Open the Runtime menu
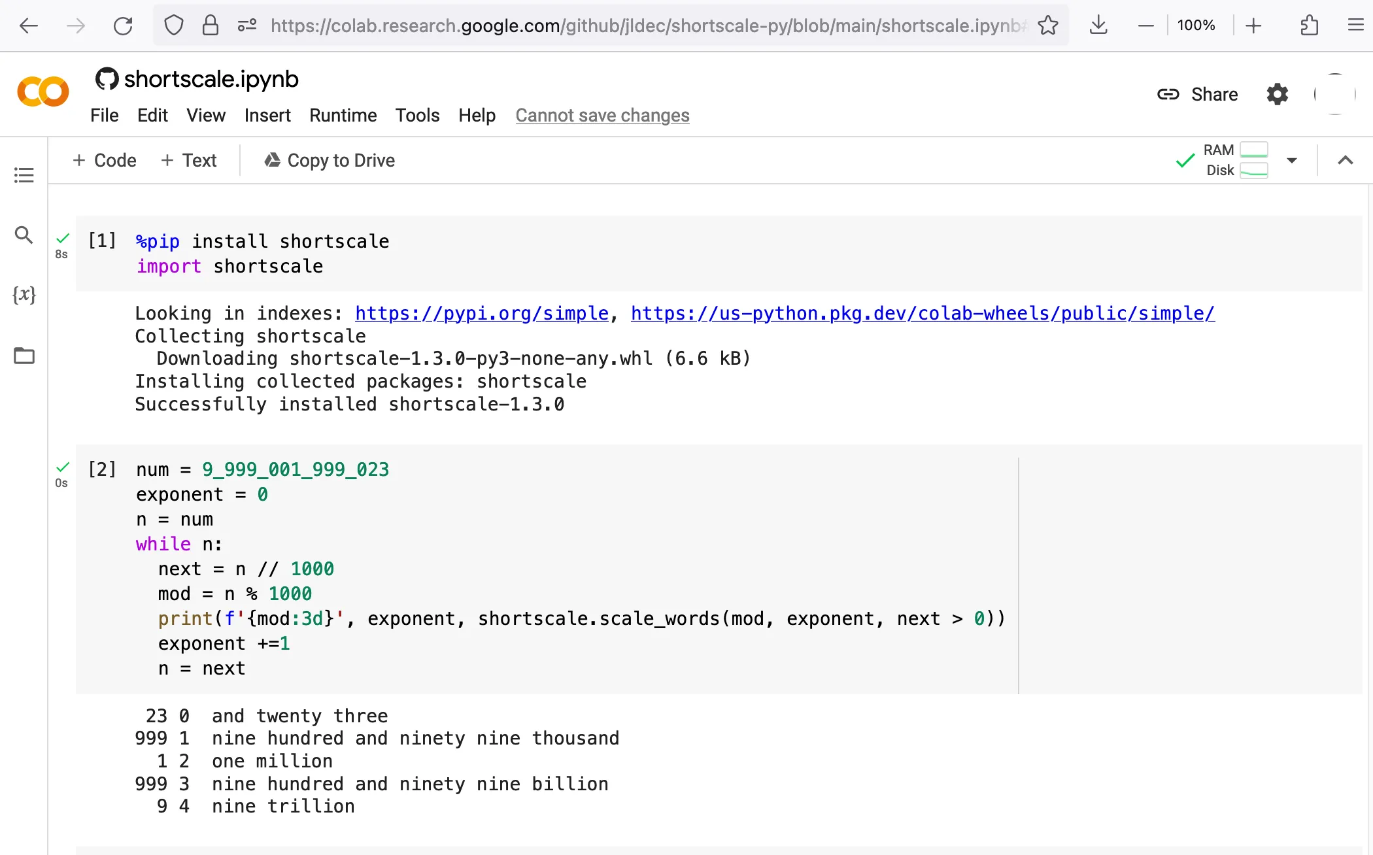 [x=343, y=115]
